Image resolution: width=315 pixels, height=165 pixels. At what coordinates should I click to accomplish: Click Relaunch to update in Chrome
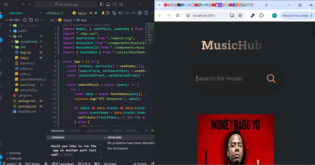[295, 15]
